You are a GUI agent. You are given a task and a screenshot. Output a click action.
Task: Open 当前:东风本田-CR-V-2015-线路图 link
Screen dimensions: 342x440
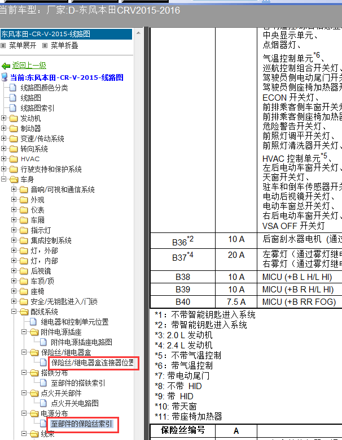point(67,77)
